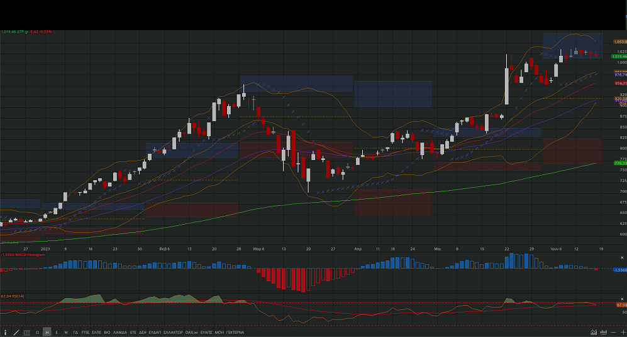The width and height of the screenshot is (627, 337).
Task: Zoom in with the plus icon
Action: (x=623, y=332)
